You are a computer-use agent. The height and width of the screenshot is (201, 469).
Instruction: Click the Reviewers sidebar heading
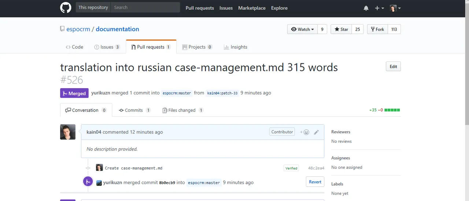(x=341, y=132)
